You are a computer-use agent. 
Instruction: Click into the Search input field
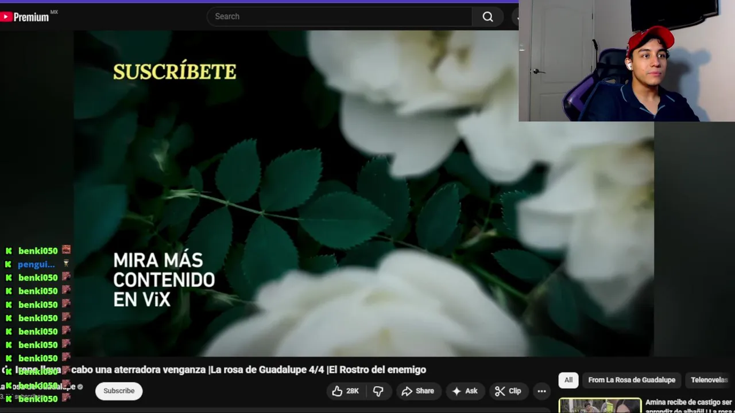click(x=339, y=17)
